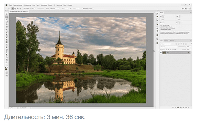Open the layer Opacity value dropdown
The height and width of the screenshot is (128, 202).
tap(188, 47)
